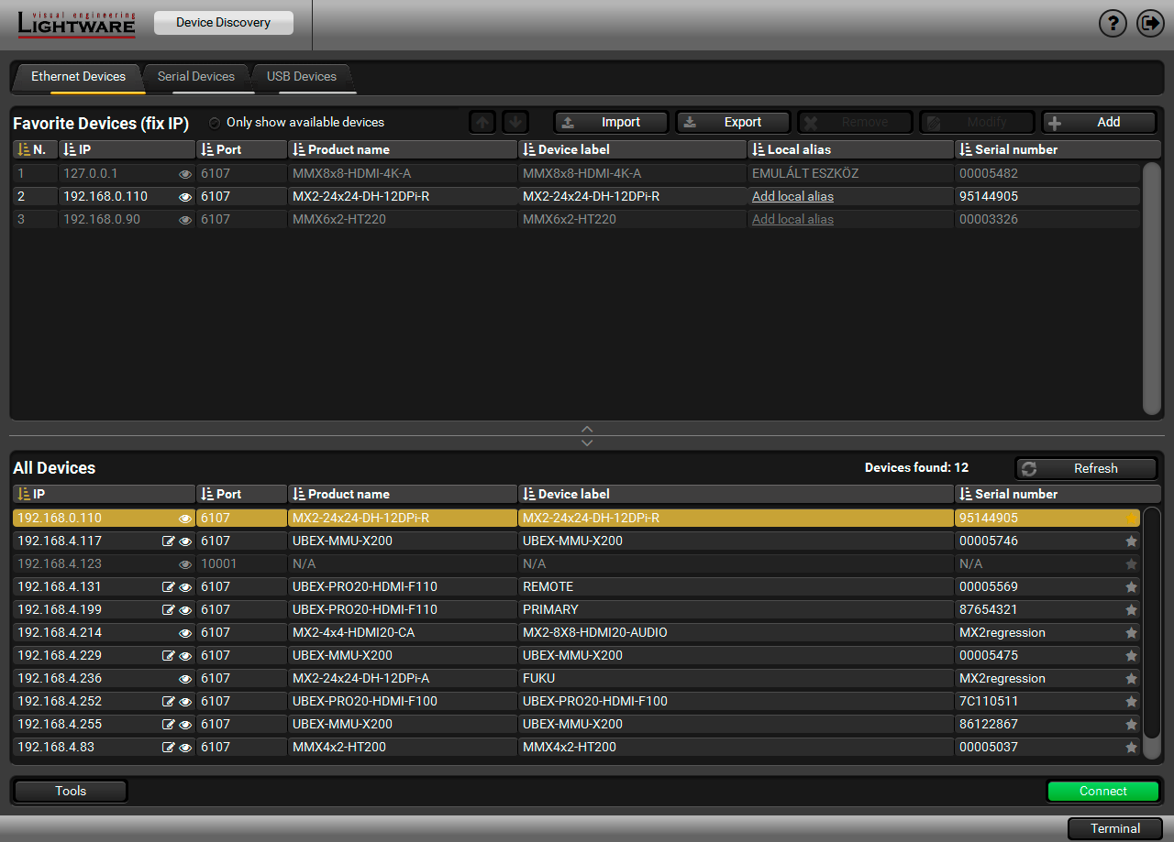Image resolution: width=1174 pixels, height=842 pixels.
Task: Click eye icon for 192.168.4.199
Action: (185, 610)
